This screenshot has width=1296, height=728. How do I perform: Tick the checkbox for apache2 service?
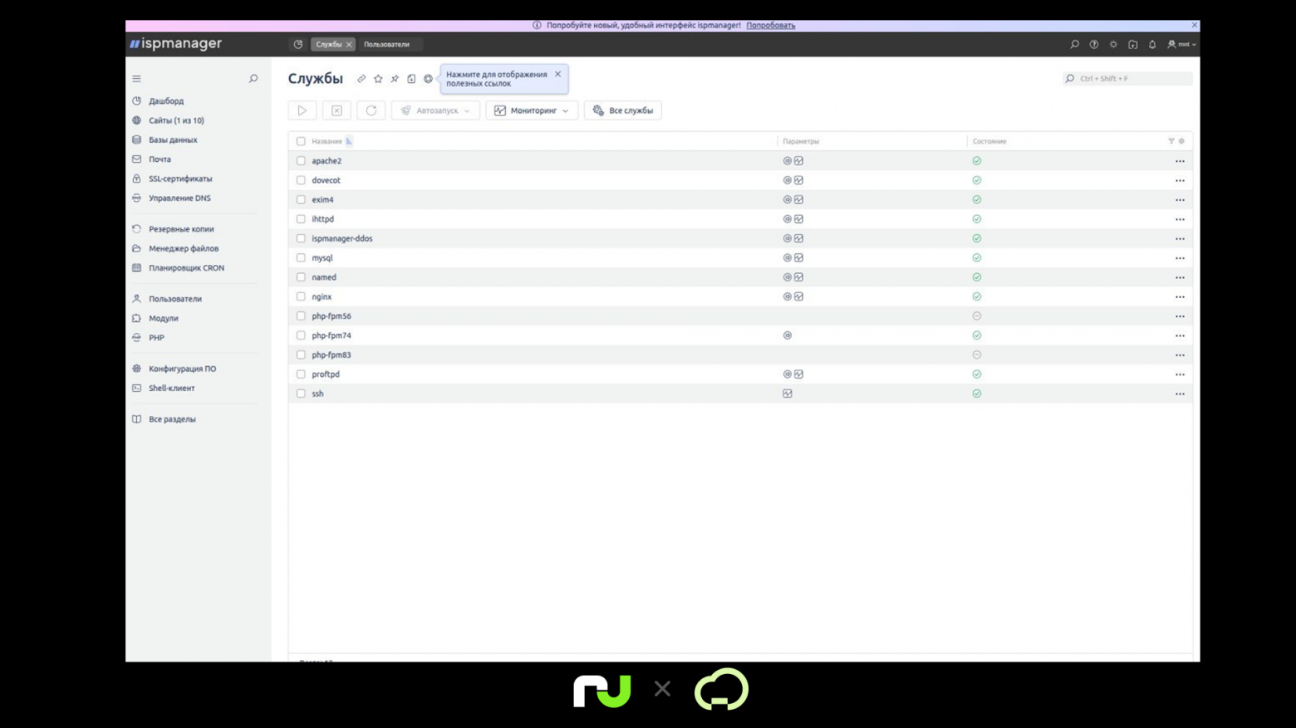[301, 161]
